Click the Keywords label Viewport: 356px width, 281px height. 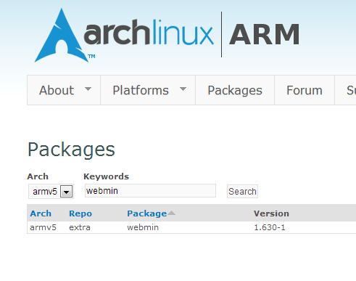click(106, 176)
